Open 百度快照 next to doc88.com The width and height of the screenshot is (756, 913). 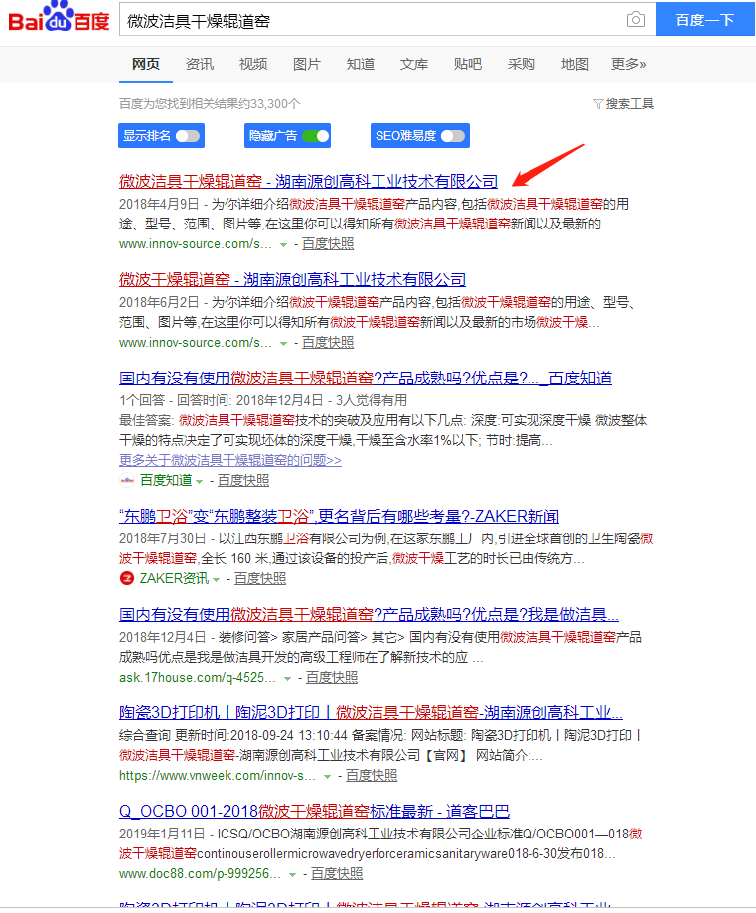click(x=337, y=874)
